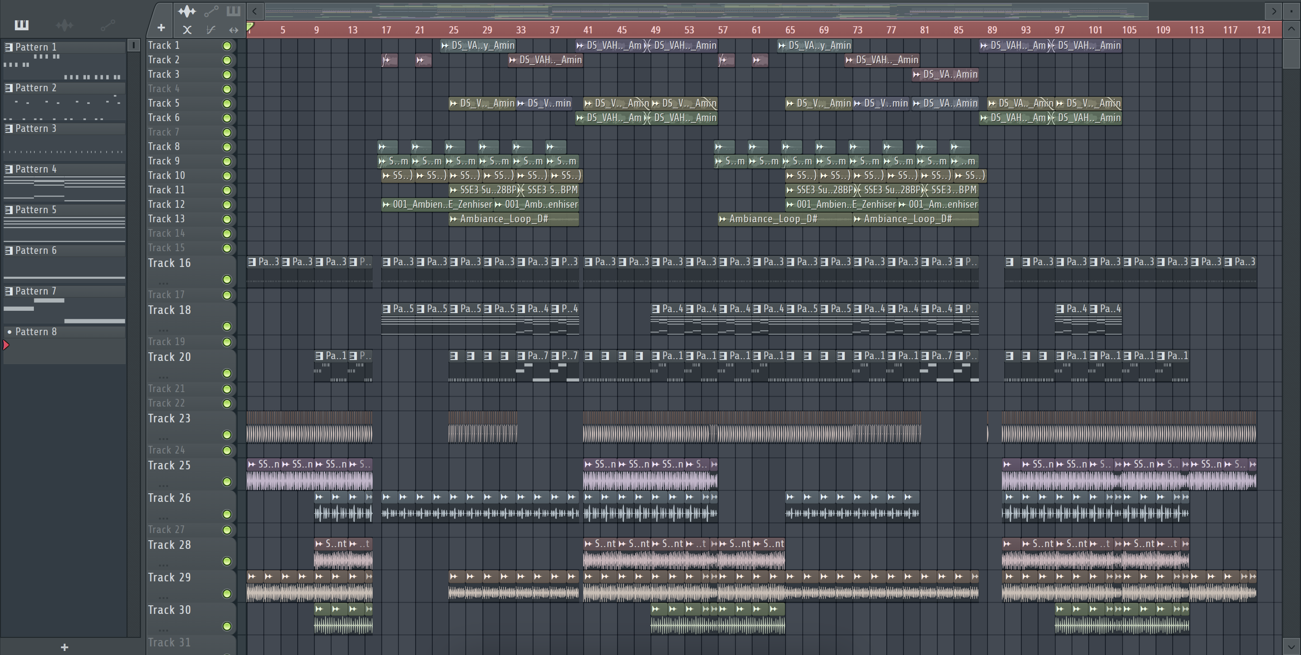Viewport: 1301px width, 655px height.
Task: Select Pattern 6 in the picker
Action: pos(64,251)
